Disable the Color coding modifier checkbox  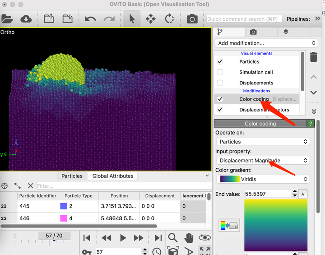click(x=220, y=99)
